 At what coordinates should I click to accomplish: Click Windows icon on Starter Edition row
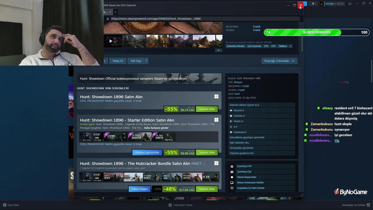[216, 120]
